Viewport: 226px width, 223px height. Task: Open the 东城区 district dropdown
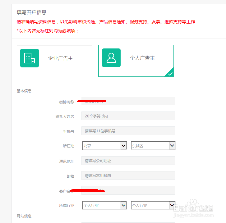(150, 146)
